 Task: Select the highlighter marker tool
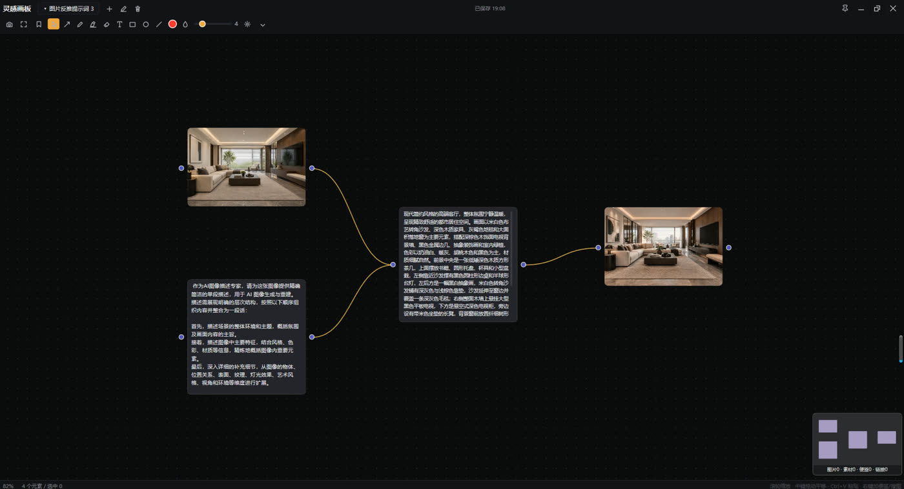coord(93,25)
